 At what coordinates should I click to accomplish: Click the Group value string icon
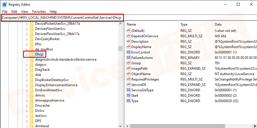pyautogui.click(x=128, y=63)
